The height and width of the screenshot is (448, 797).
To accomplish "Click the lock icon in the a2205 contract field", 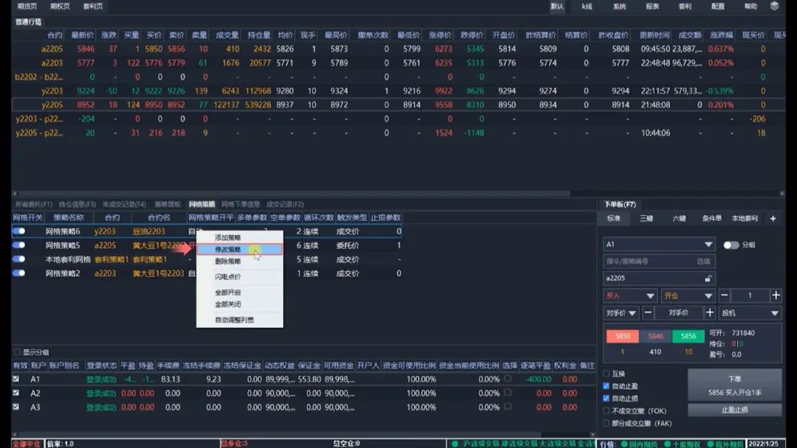I will tap(708, 279).
